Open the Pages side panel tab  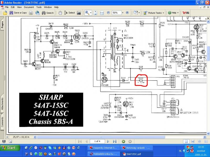coord(2,24)
